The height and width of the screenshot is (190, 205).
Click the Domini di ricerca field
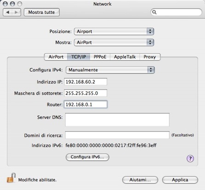click(117, 135)
